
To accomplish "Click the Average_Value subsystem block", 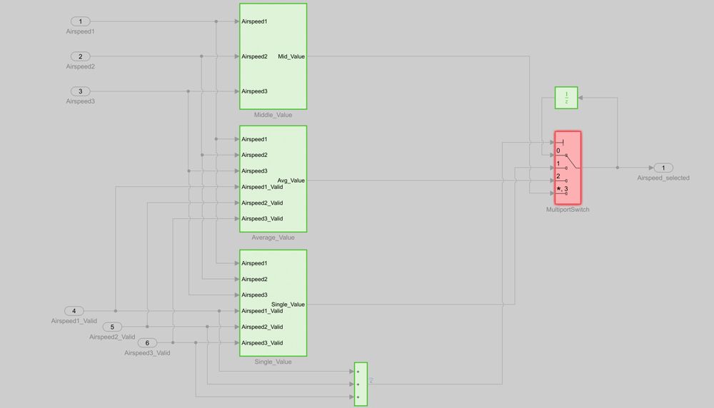I will pos(273,178).
